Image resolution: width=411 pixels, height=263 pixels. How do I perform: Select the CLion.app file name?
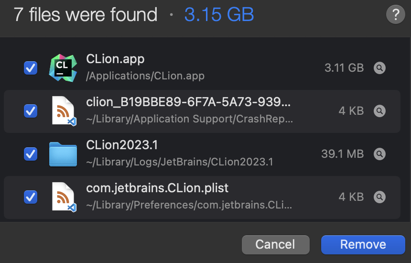point(115,59)
